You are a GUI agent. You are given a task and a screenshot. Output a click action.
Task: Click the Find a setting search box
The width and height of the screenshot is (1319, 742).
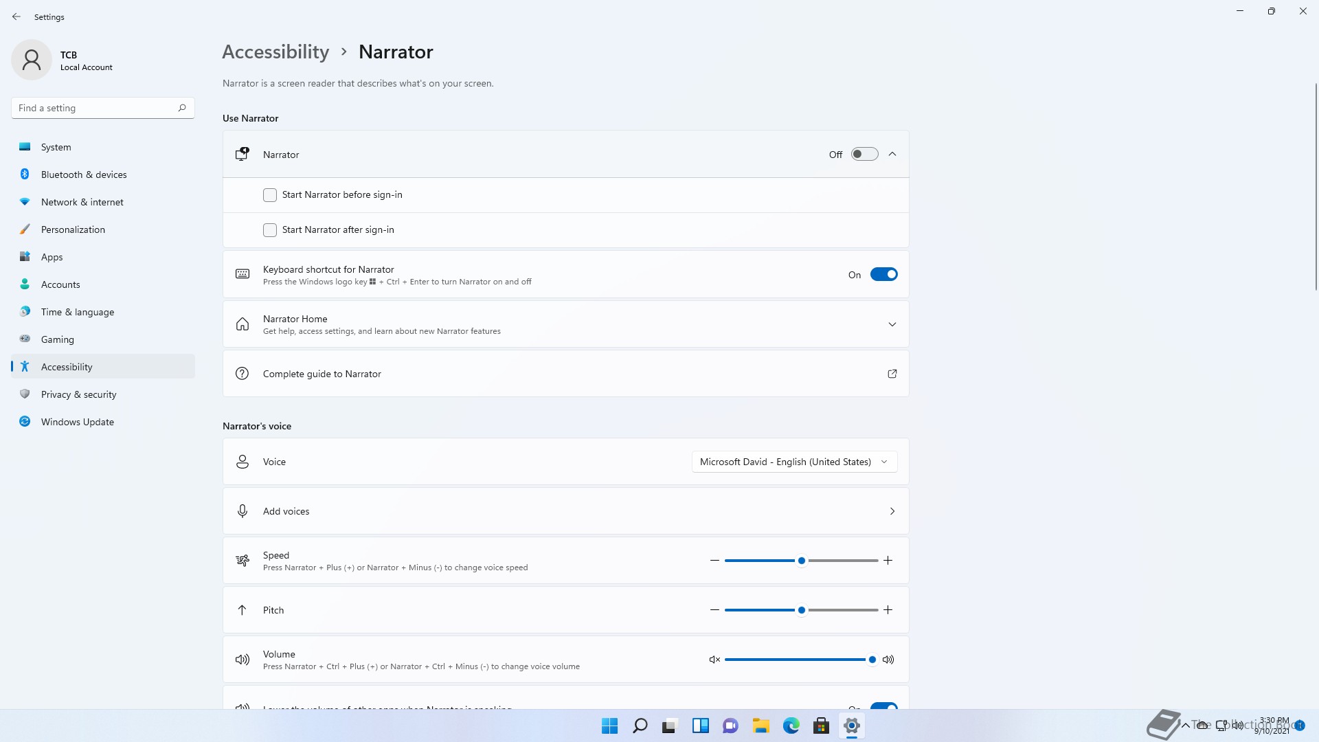tap(103, 108)
